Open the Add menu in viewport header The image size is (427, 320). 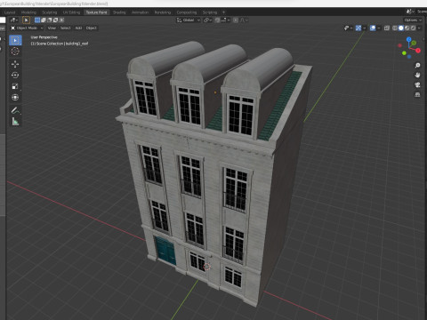pos(78,28)
